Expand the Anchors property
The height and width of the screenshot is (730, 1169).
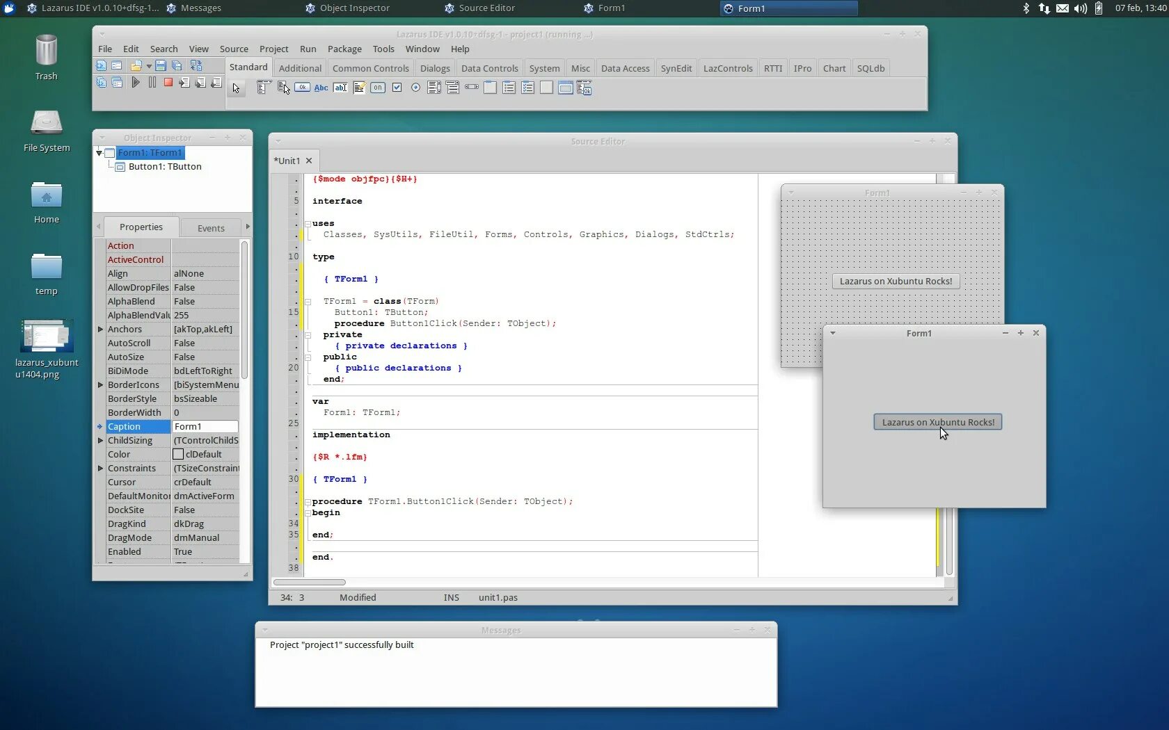(100, 329)
